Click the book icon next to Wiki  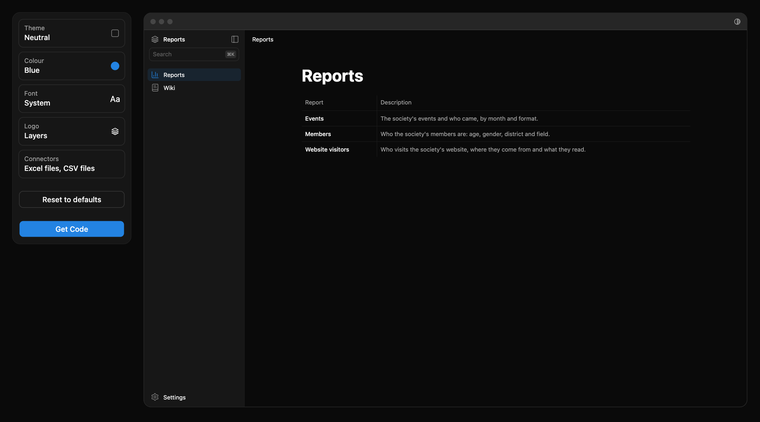point(155,88)
